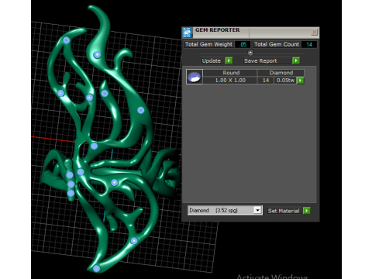372x279 pixels.
Task: Collapse the panel with the round expander arrow
Action: point(250,53)
